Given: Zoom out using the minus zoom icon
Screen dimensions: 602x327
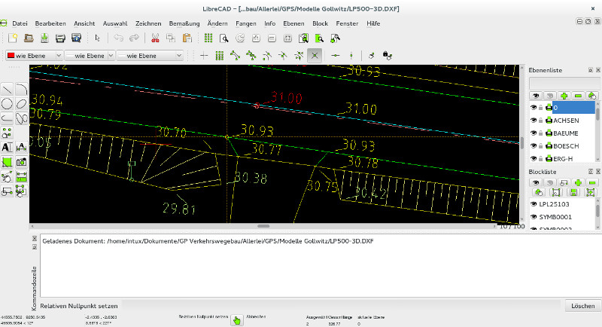Looking at the screenshot, I should point(272,38).
